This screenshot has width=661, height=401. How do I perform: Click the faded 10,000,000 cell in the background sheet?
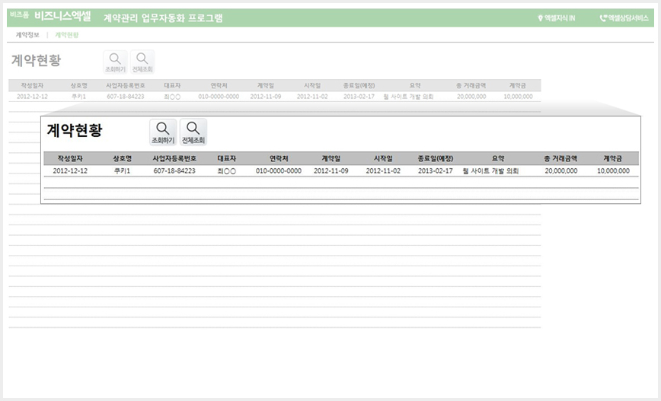518,97
